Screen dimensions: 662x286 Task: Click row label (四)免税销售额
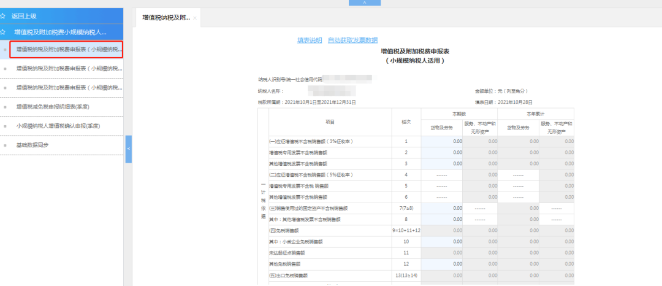click(284, 231)
